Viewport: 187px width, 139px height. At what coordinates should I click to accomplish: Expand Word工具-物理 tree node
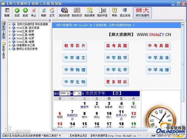(x=9, y=35)
